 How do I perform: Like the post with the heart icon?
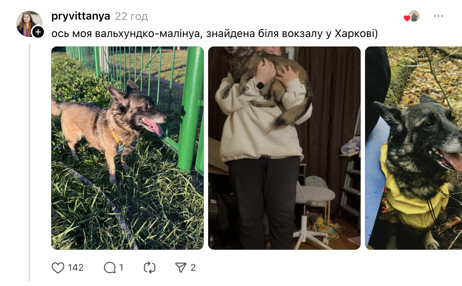[58, 268]
